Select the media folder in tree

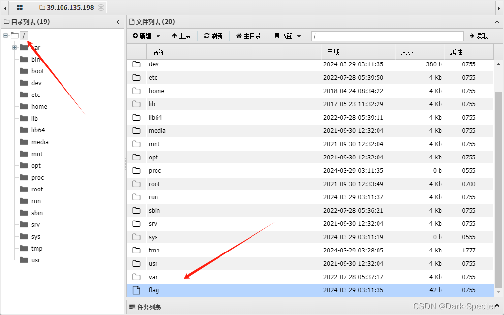40,142
